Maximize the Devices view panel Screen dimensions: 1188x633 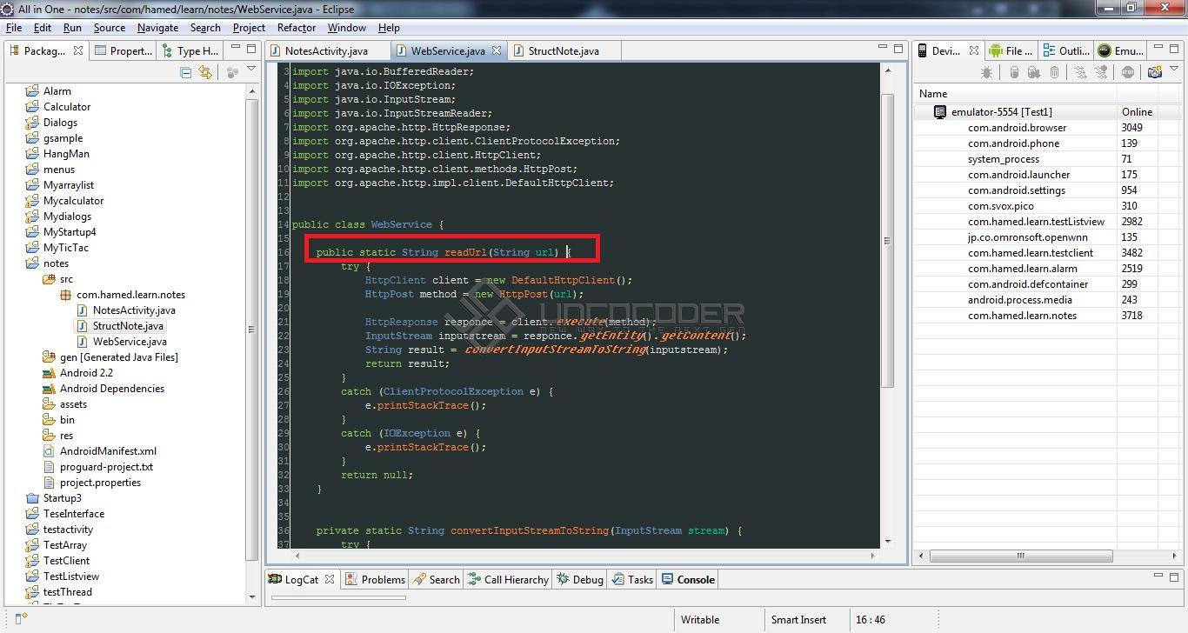click(x=1175, y=50)
